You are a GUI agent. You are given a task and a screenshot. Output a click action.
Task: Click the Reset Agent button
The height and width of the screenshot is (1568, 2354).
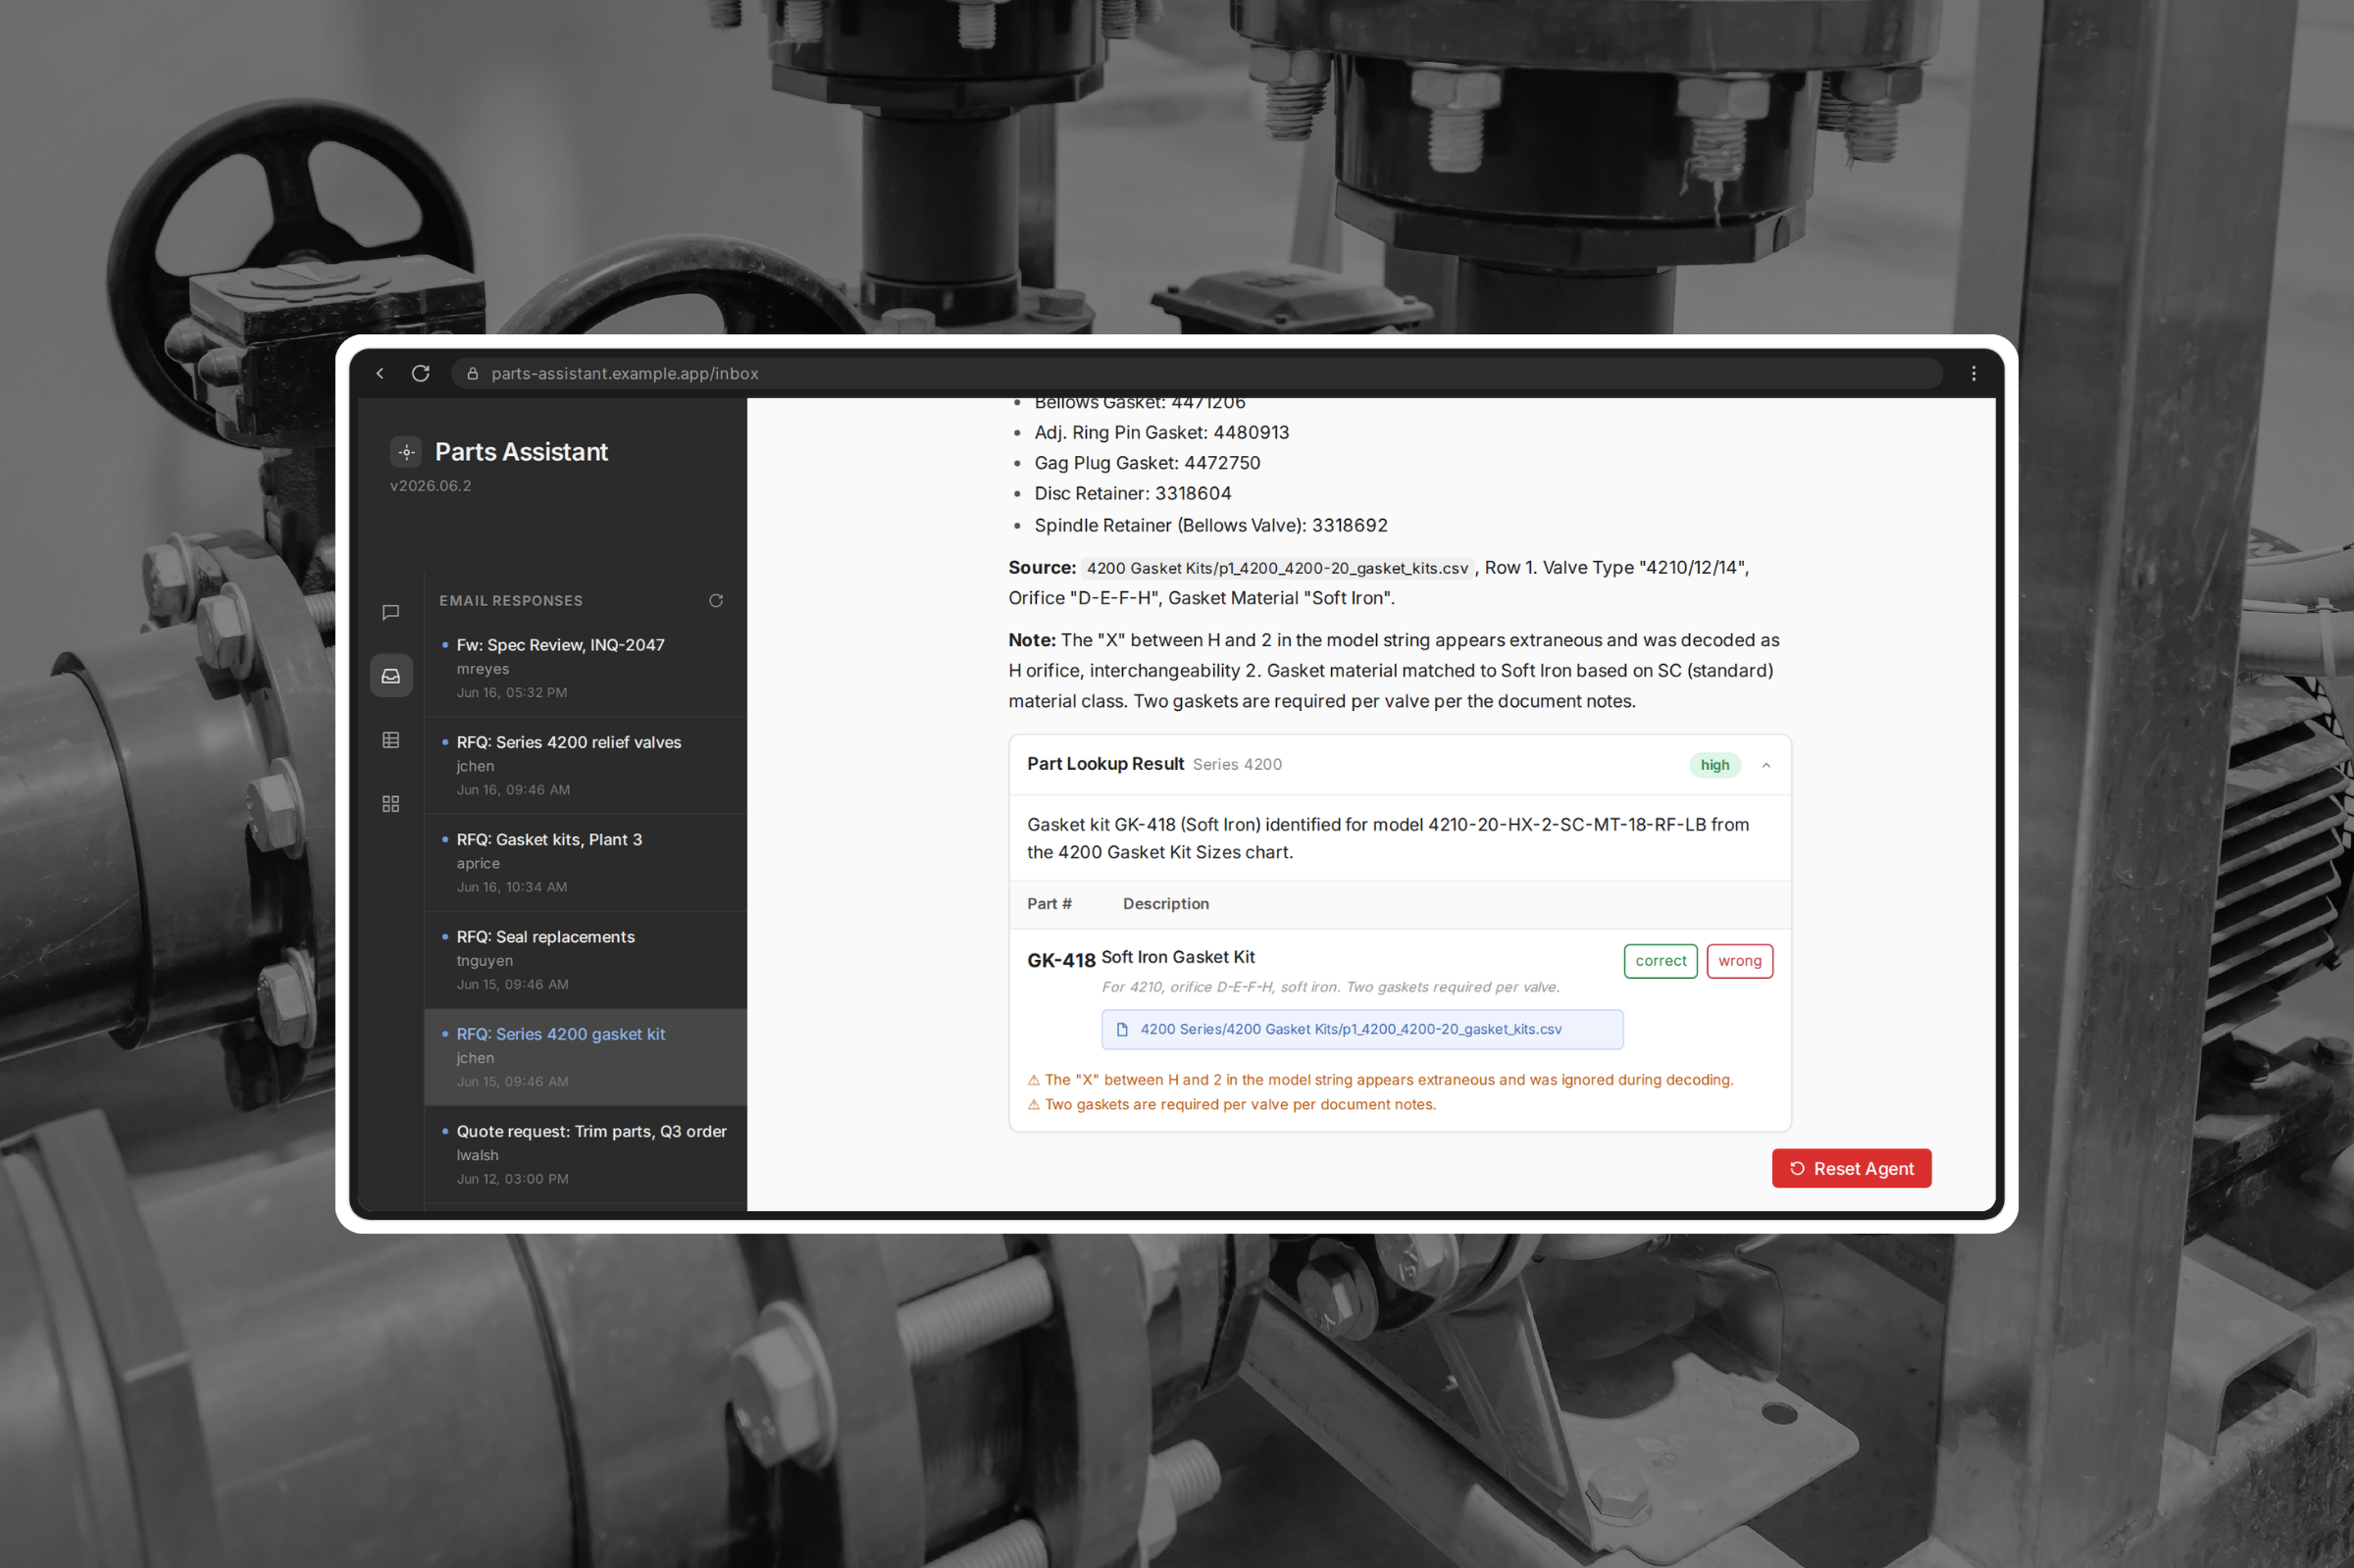(1851, 1168)
